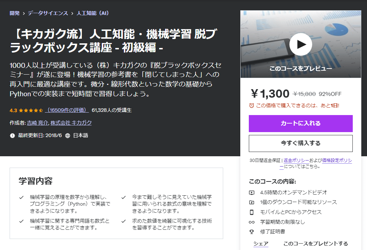Screen dimensions: 367x250
Task: Open instructor 吉崎 亮介 profile link
Action: pyautogui.click(x=38, y=123)
